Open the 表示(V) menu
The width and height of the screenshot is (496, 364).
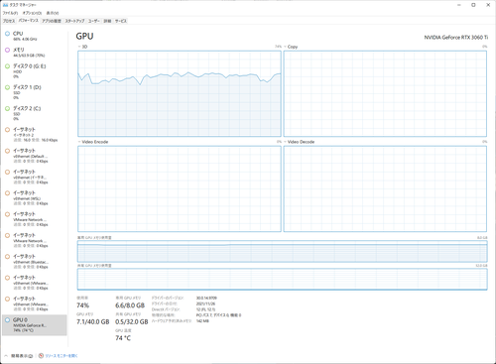[53, 13]
